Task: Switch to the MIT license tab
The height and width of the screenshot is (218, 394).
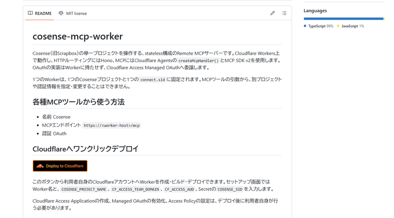Action: 72,13
